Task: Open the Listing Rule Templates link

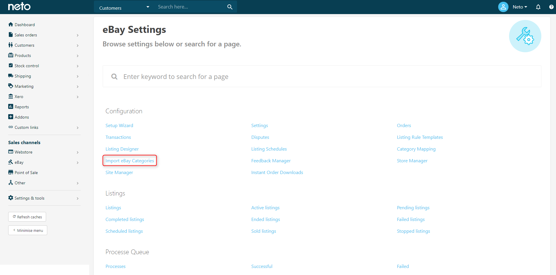Action: click(420, 137)
